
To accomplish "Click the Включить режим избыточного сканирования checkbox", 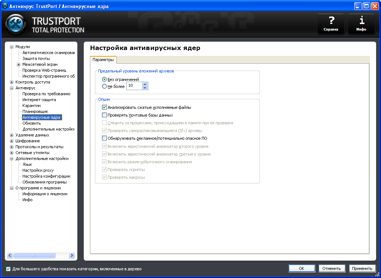I will (x=104, y=162).
